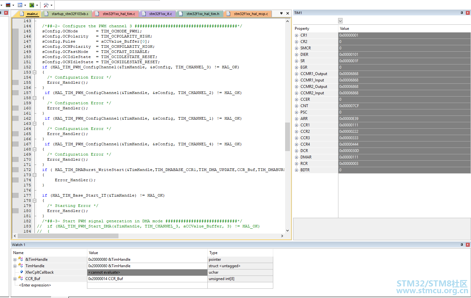Click the unsigned int[8] type cell
Viewport: 471px width, 298px height.
[x=240, y=279]
